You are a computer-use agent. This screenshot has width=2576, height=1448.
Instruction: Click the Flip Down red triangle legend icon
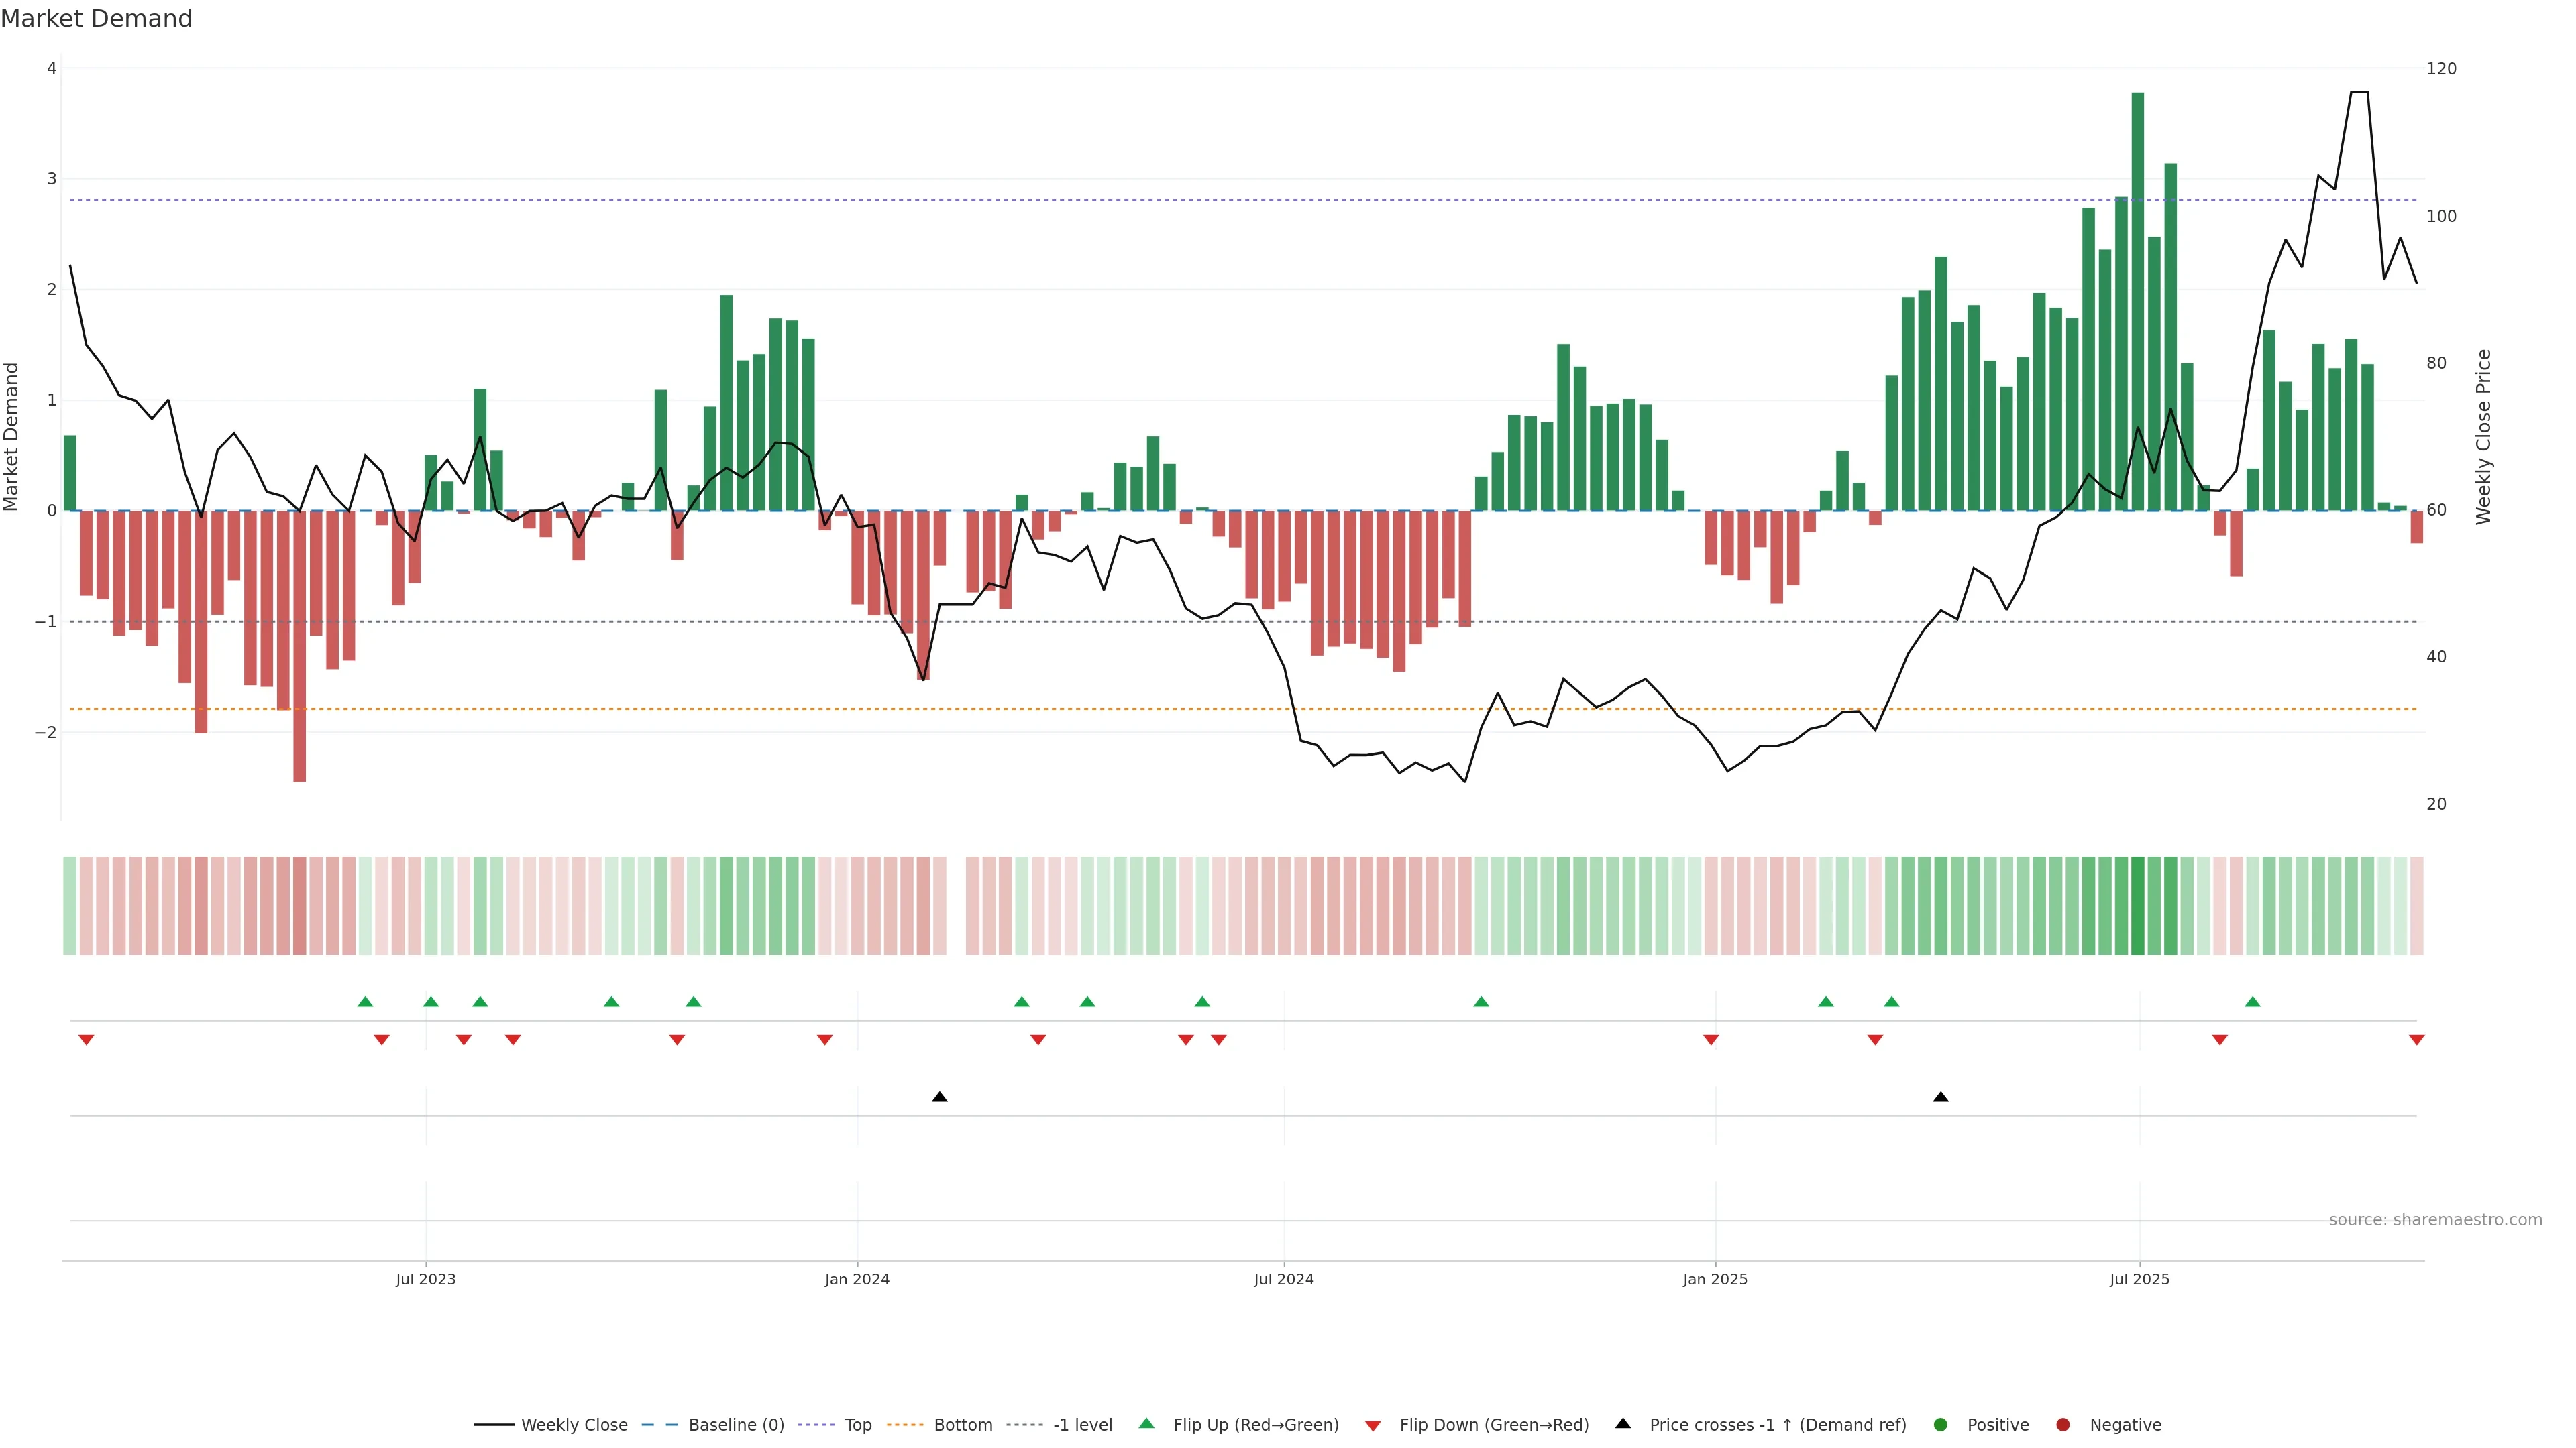pos(1373,1425)
